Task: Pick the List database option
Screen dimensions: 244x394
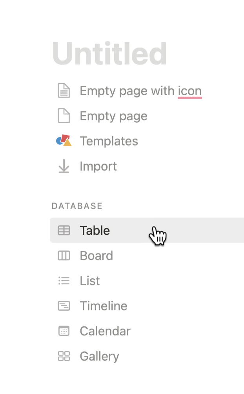Action: 90,281
